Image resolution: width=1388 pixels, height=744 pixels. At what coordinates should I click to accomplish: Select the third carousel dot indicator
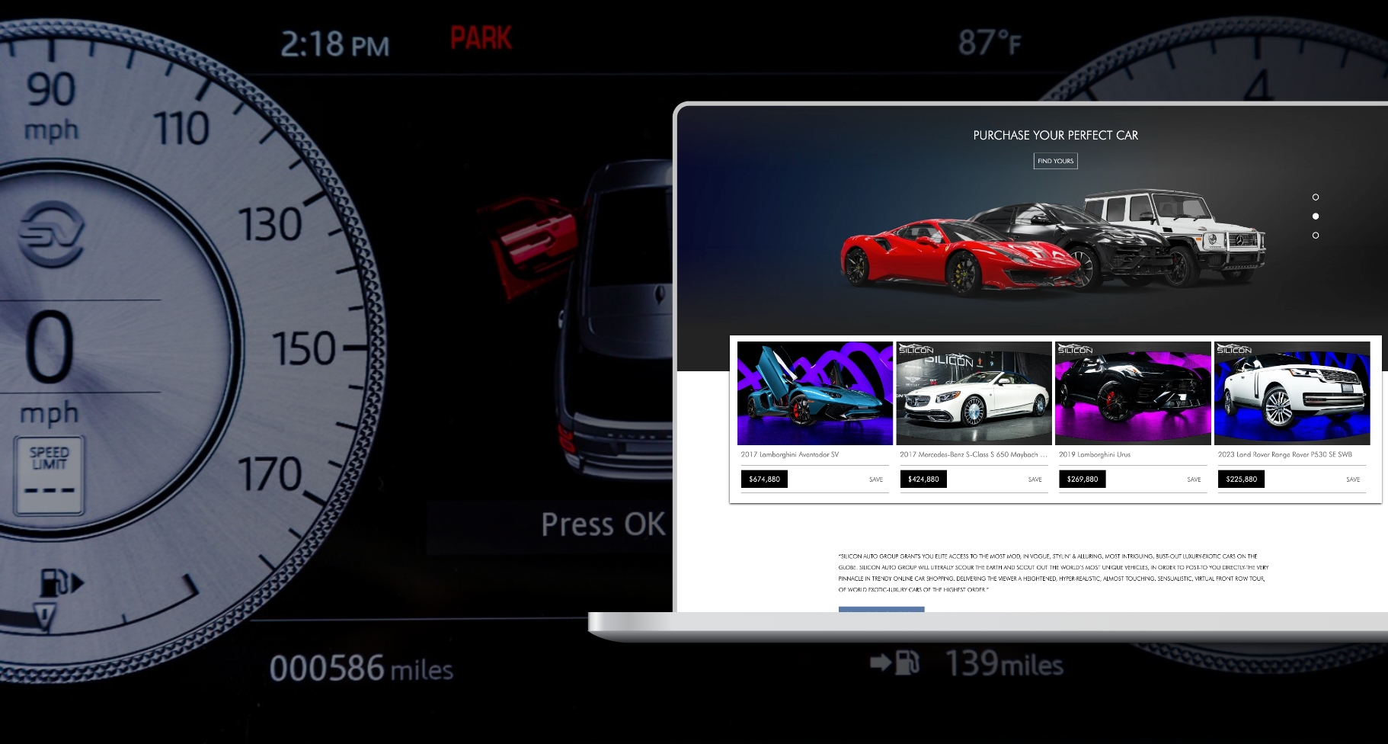pyautogui.click(x=1316, y=236)
